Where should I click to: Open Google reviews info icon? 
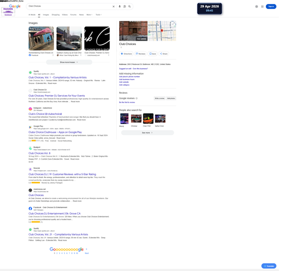137,98
